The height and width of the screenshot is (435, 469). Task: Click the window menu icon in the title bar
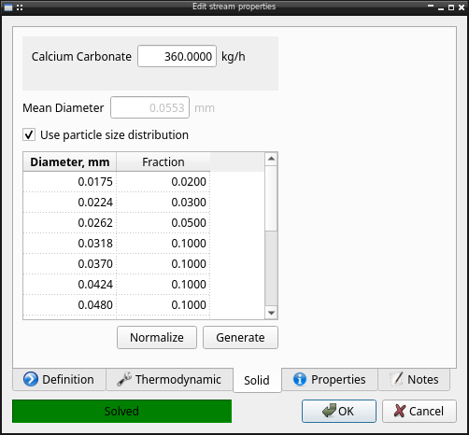pyautogui.click(x=8, y=7)
